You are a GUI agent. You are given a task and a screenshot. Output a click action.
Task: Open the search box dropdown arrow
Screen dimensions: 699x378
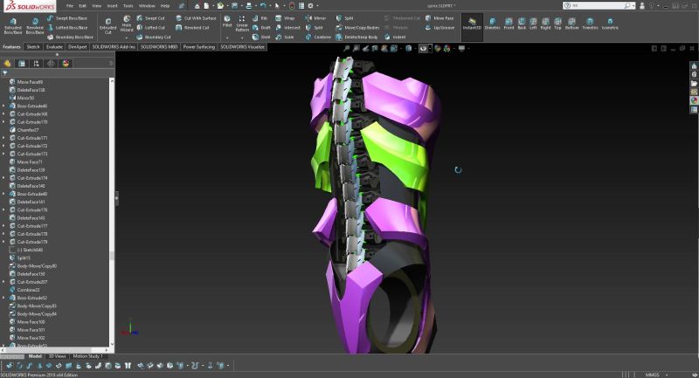click(x=635, y=6)
